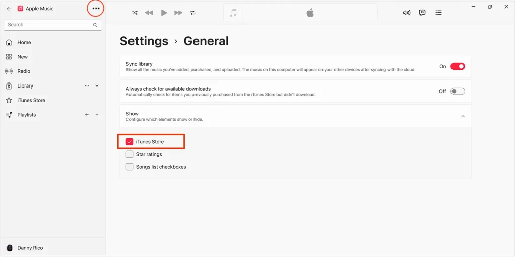Click Danny Rico's profile avatar
This screenshot has height=257, width=516.
[x=10, y=248]
